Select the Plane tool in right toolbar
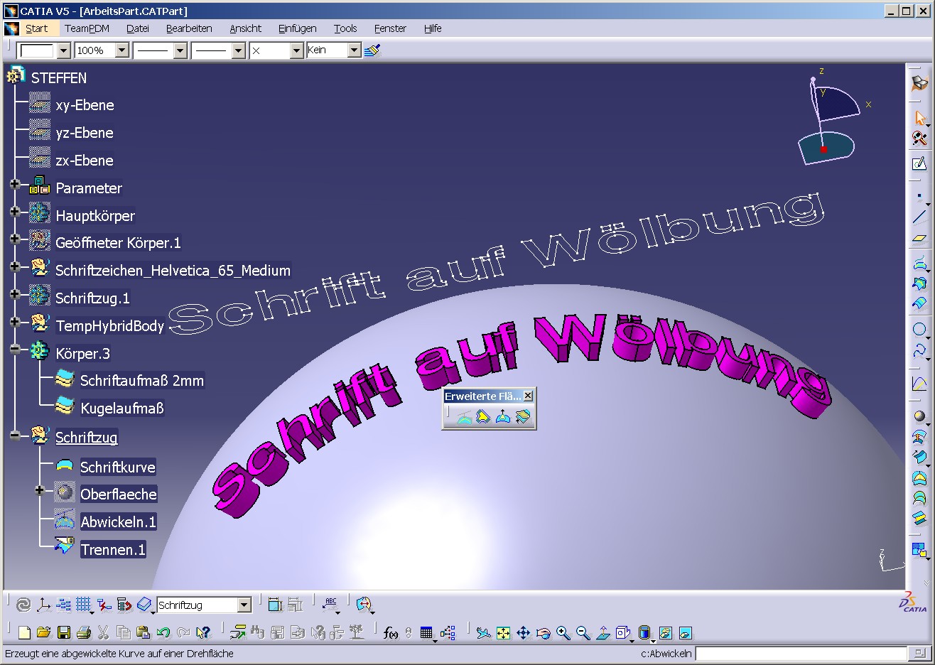 pos(919,239)
